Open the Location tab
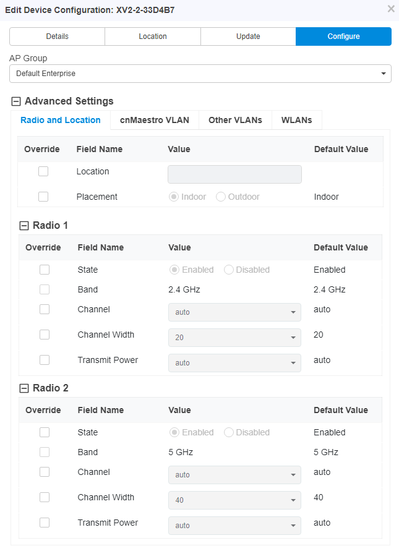This screenshot has height=551, width=399. point(153,36)
